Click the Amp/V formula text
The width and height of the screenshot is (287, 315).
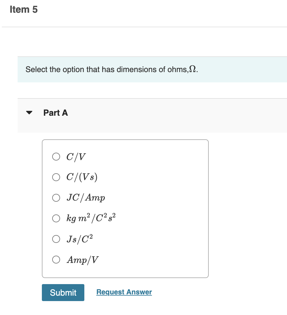tap(83, 260)
